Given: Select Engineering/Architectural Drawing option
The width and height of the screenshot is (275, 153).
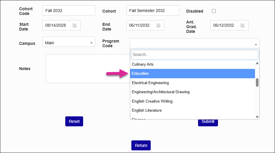Looking at the screenshot, I should coord(192,92).
